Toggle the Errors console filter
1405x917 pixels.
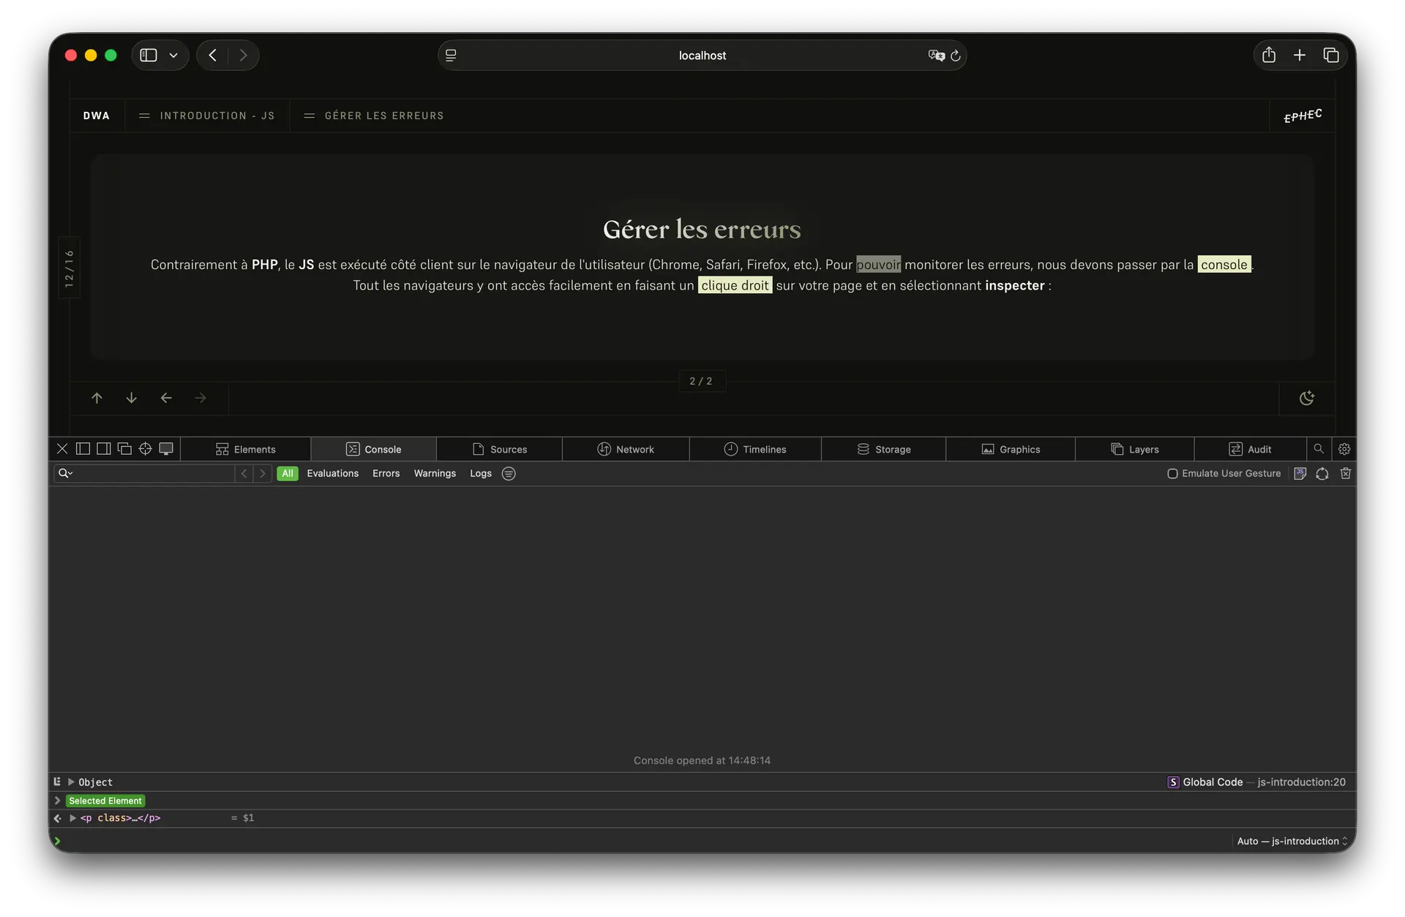tap(386, 474)
